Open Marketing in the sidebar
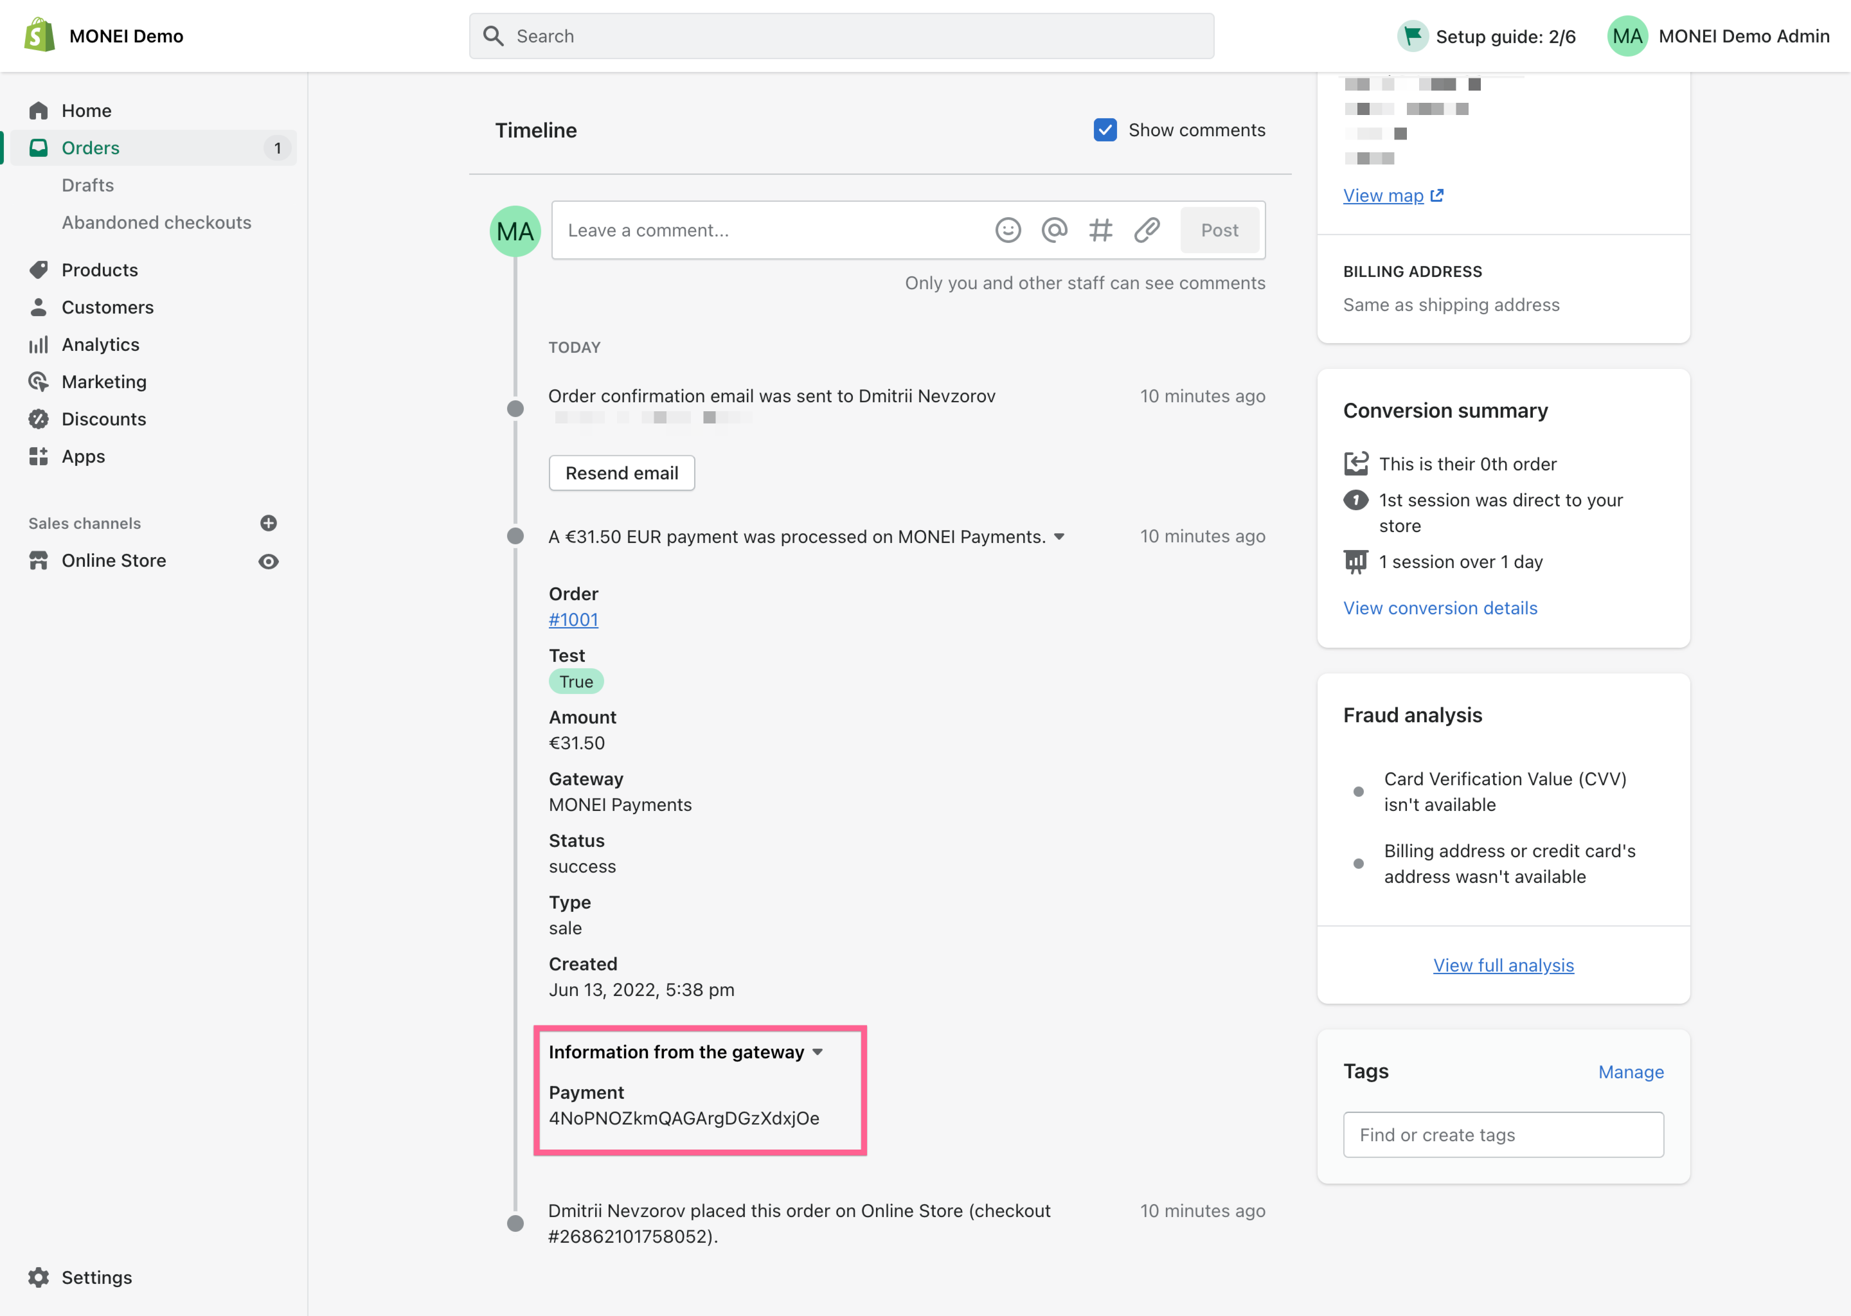1851x1316 pixels. point(103,382)
